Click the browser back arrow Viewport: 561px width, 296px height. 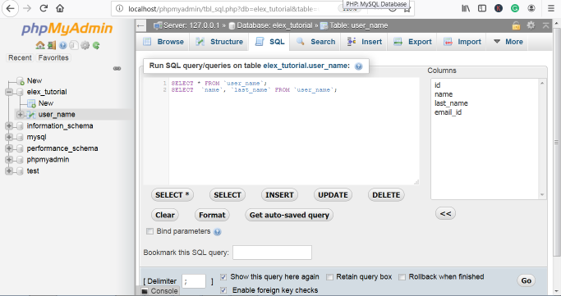(x=10, y=8)
